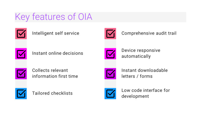Click the magenta checkbox beside Device responsive automatically
Viewport: 201px width, 113px height.
[110, 53]
